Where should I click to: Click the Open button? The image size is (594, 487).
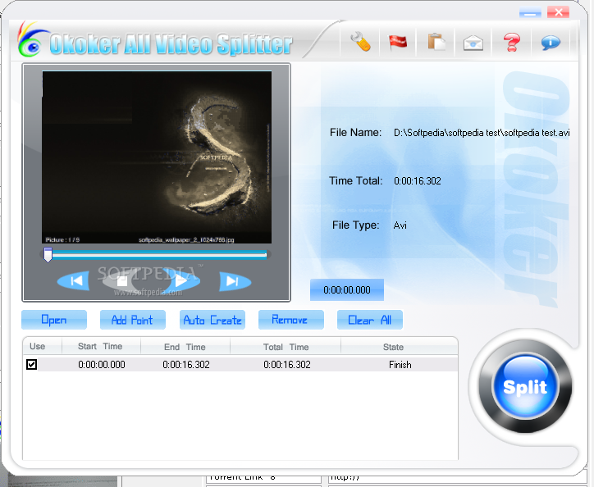pyautogui.click(x=54, y=320)
